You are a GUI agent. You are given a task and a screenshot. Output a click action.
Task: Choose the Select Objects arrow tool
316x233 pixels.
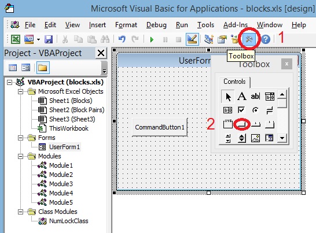(228, 97)
